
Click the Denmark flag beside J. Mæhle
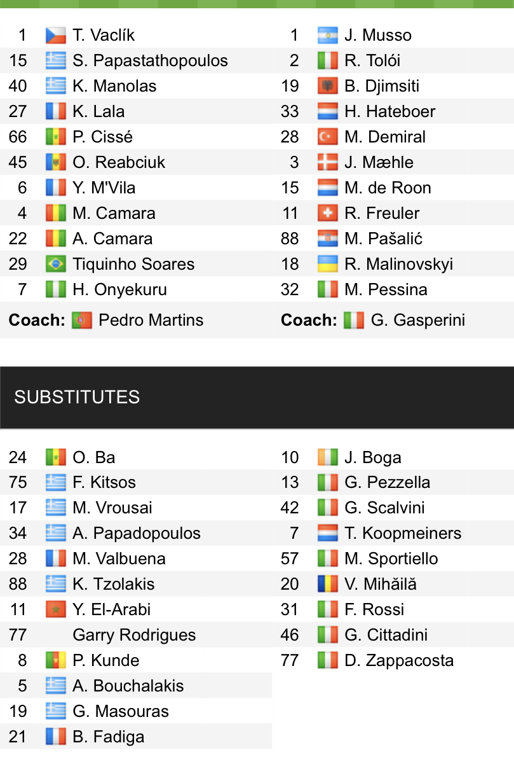coord(328,162)
